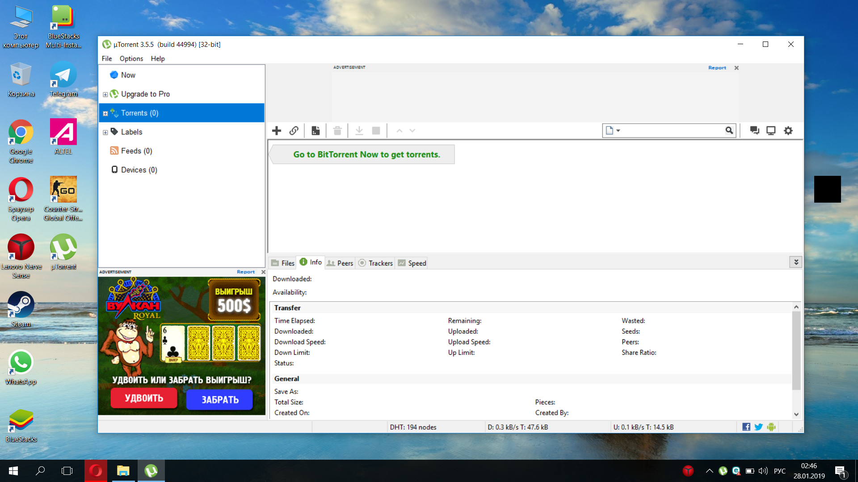
Task: Click the remote monitor toolbar icon
Action: pos(771,131)
